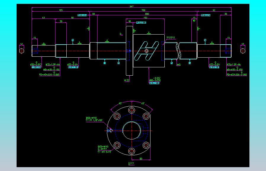
Task: Select the ø132 flange diameter label
Action: point(127,80)
